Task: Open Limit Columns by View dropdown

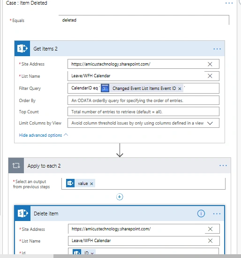Action: click(x=210, y=123)
